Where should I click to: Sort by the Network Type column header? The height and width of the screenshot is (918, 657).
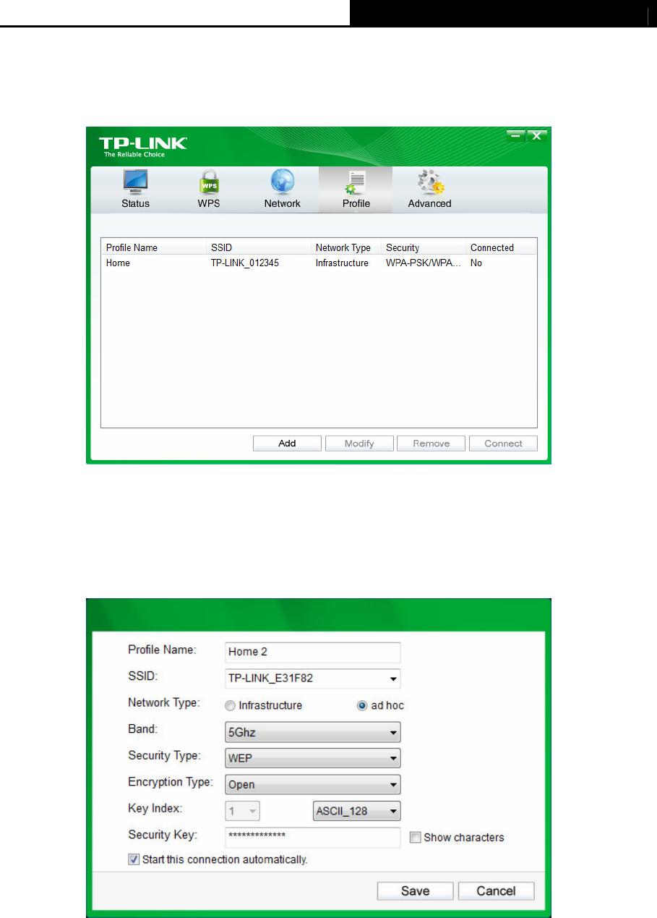click(346, 247)
